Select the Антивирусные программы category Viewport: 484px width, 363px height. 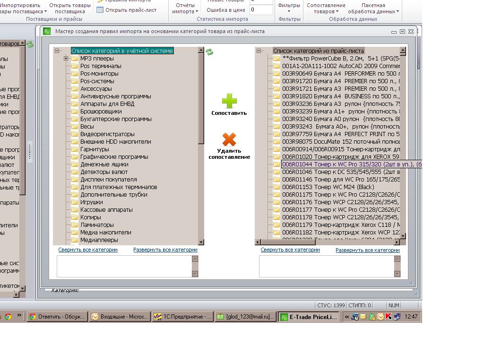(x=116, y=96)
